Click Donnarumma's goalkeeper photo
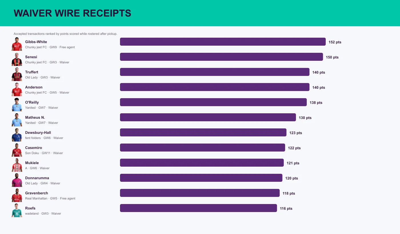Screen dimensions: 400x234 17,180
